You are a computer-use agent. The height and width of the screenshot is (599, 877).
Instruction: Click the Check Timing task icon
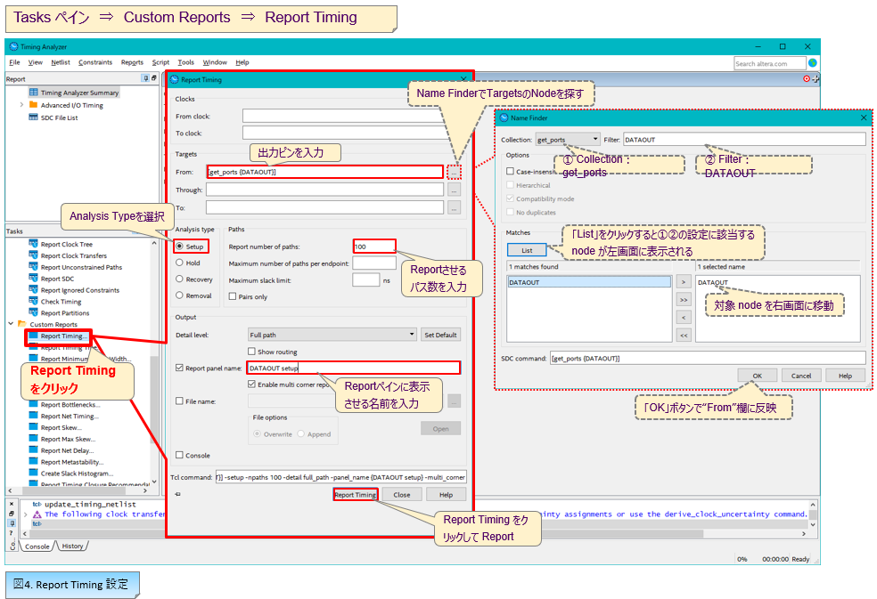click(33, 302)
